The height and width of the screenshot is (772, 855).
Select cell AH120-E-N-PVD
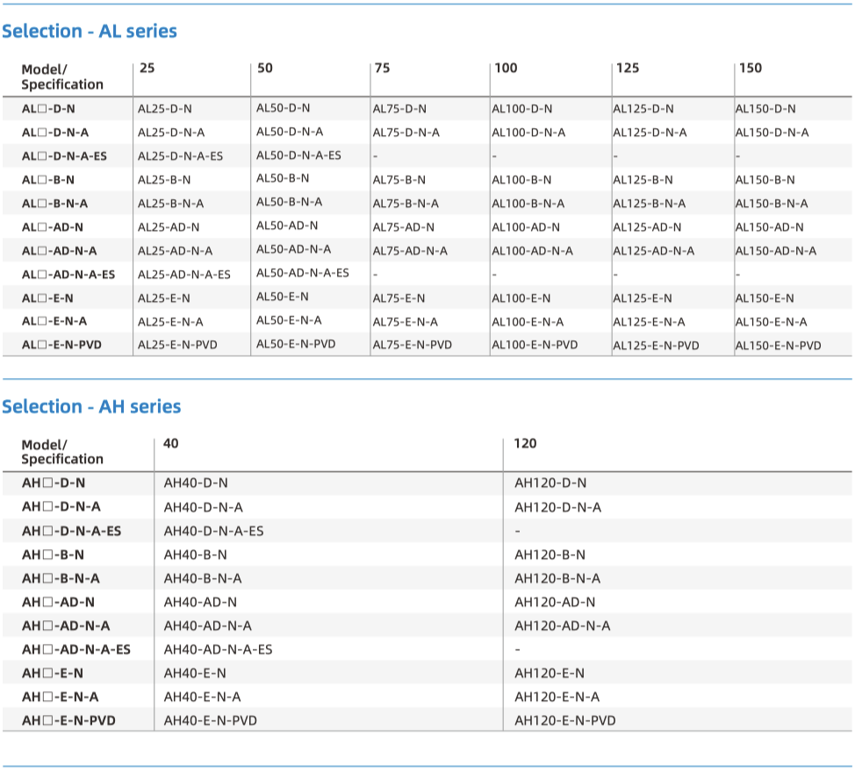(565, 721)
